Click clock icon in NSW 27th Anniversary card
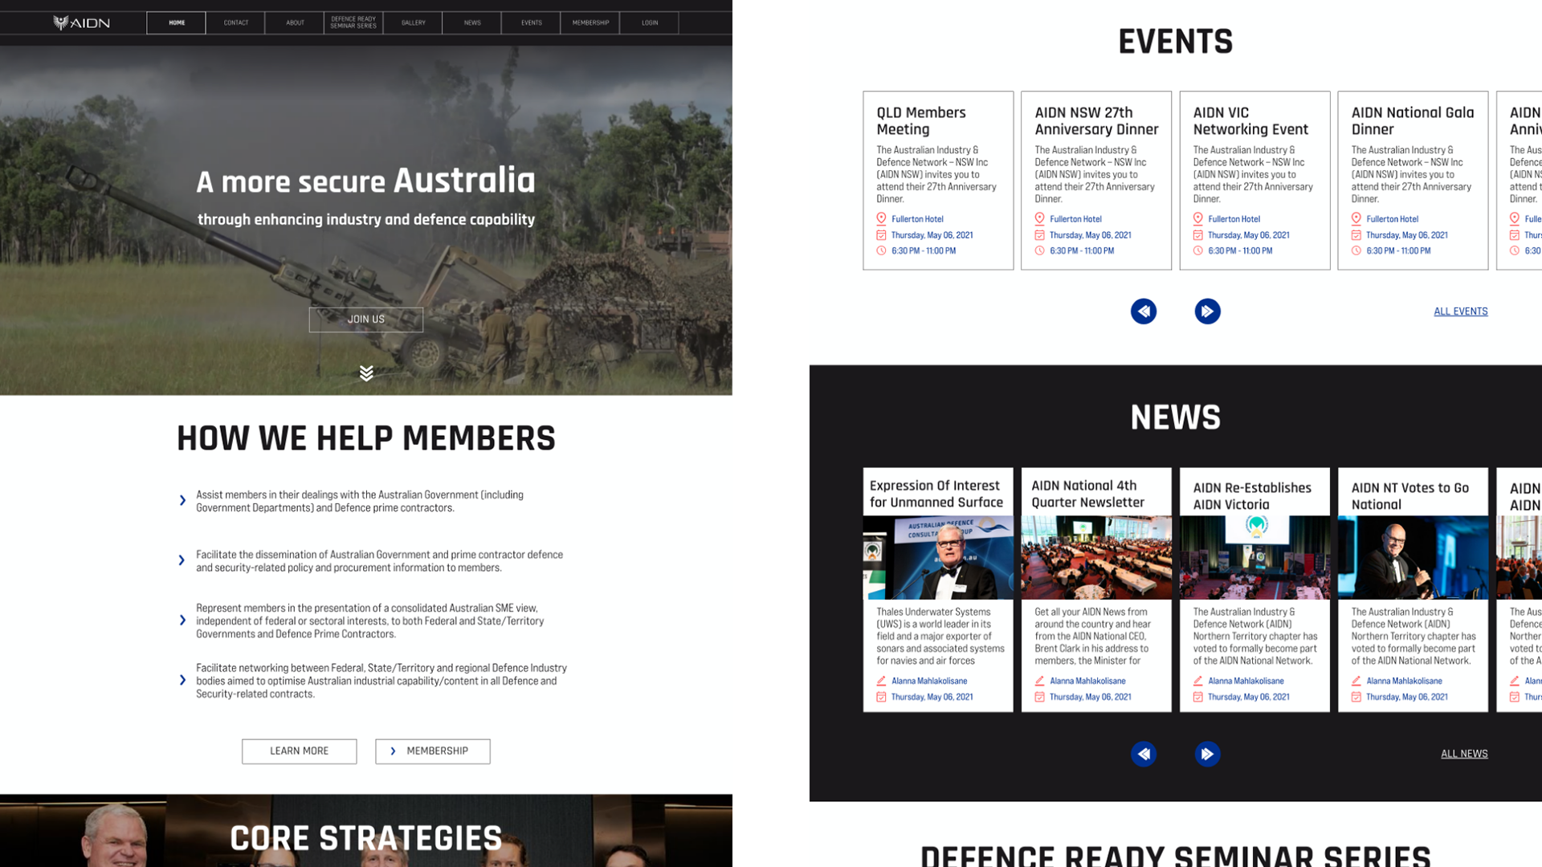 tap(1039, 250)
